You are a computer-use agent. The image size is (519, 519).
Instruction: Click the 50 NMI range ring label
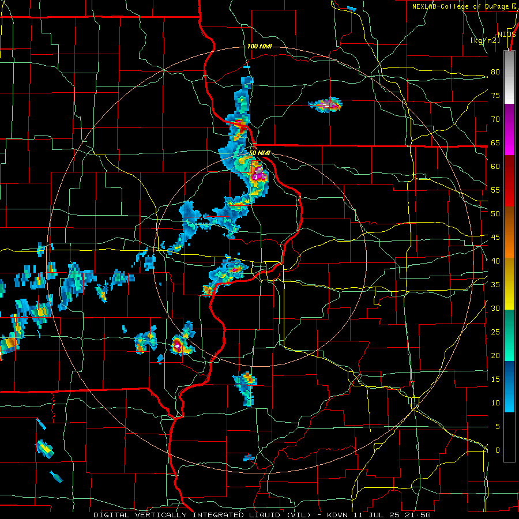click(260, 153)
